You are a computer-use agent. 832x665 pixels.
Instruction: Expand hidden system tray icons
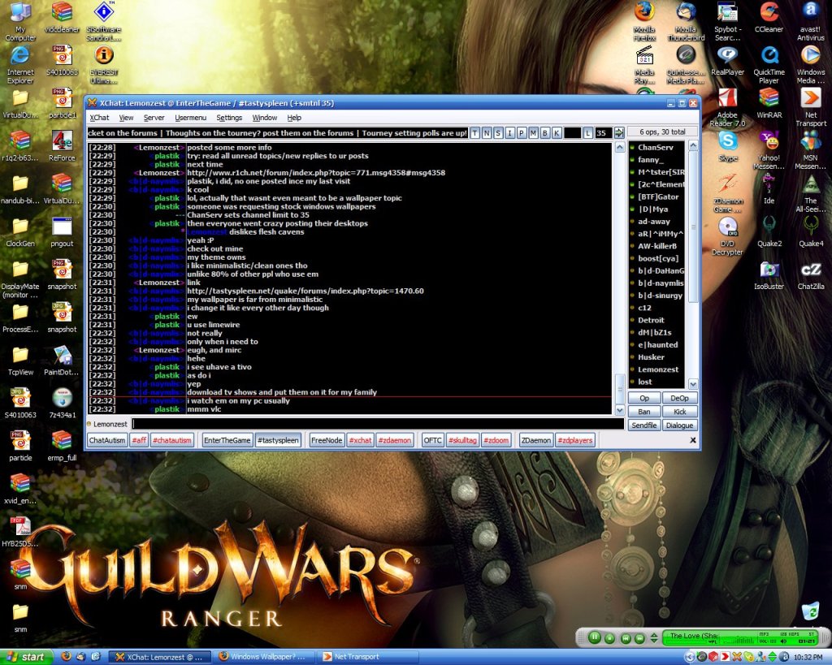(x=690, y=657)
